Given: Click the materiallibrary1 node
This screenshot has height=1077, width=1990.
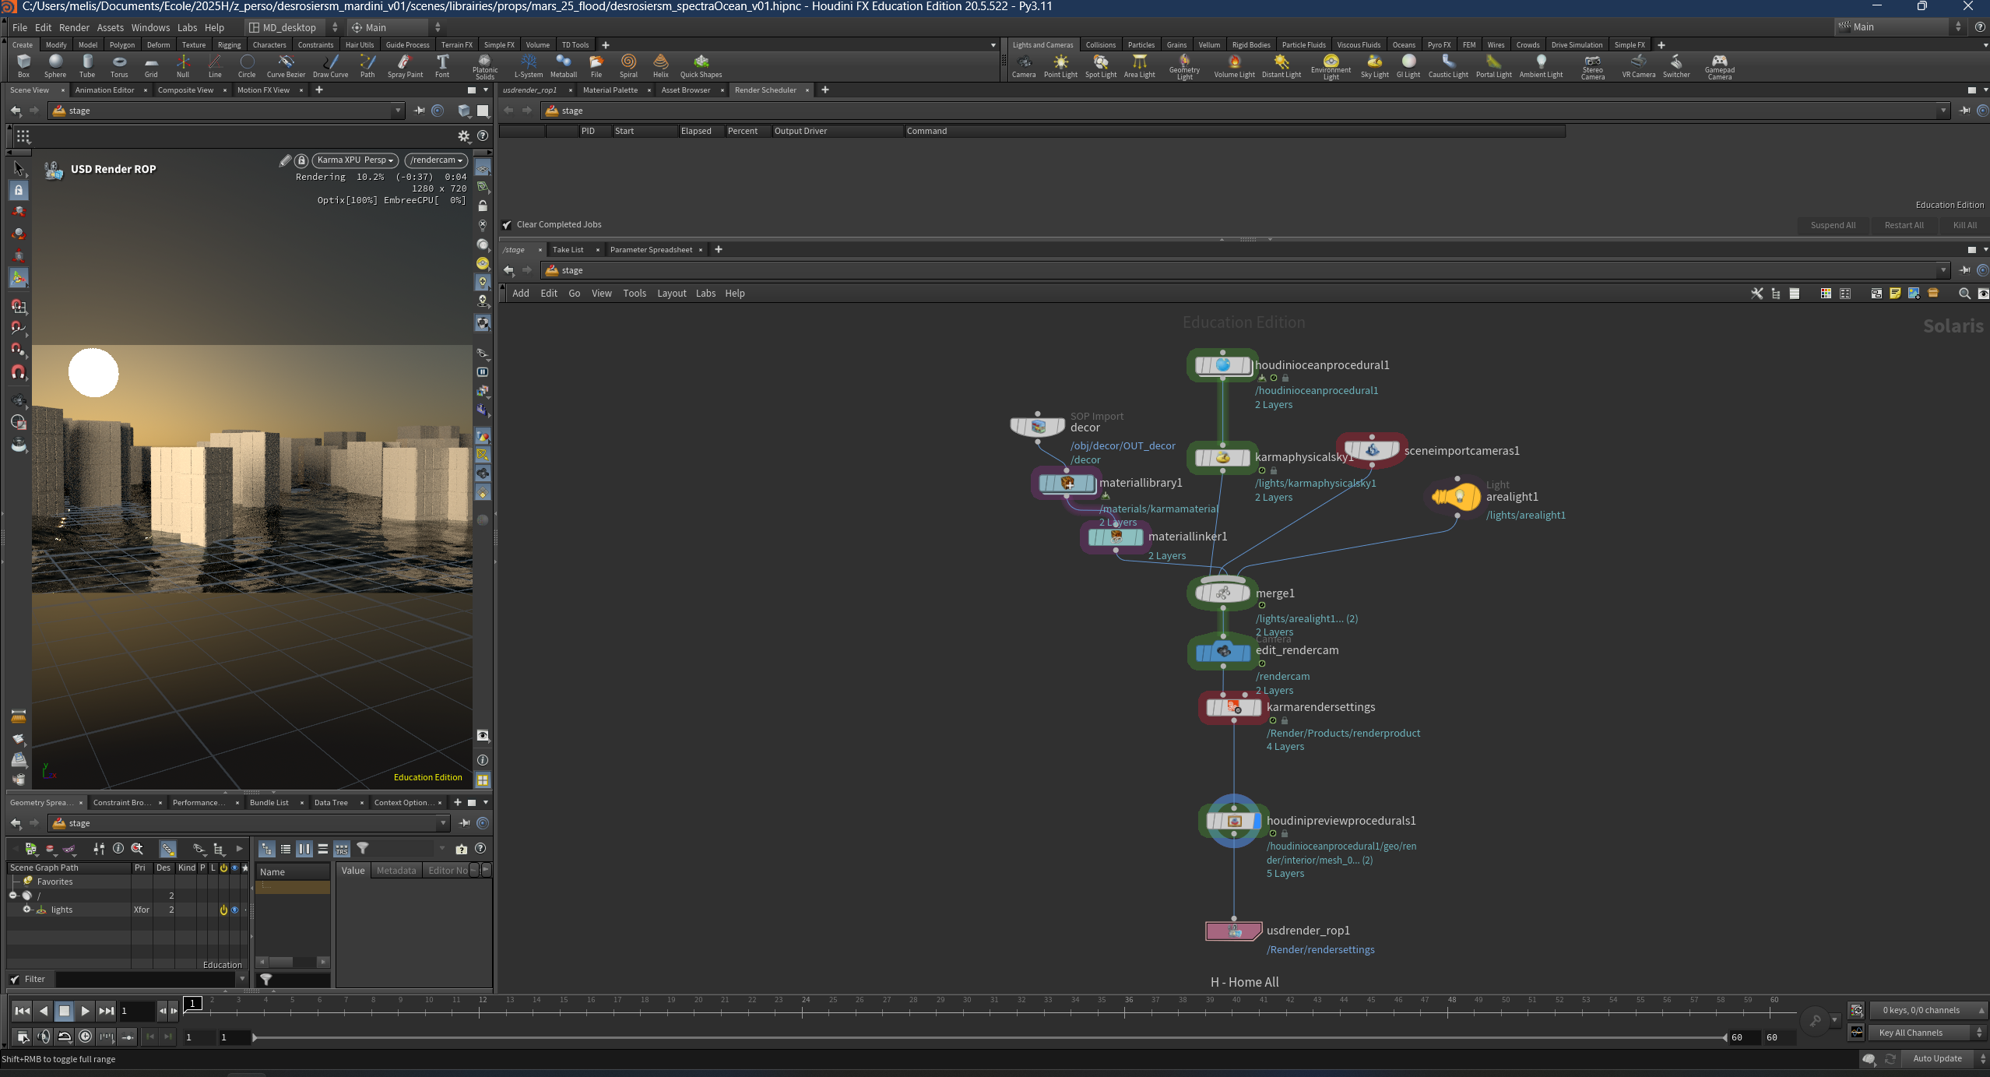Looking at the screenshot, I should (1067, 484).
